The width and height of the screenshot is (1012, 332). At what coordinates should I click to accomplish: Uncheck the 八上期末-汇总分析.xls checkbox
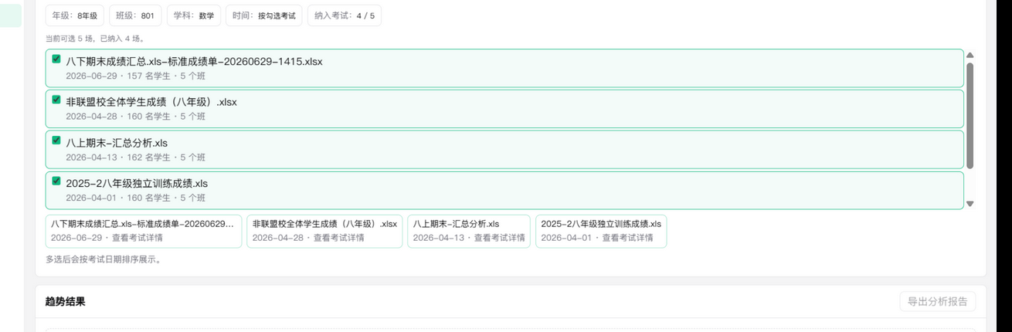[56, 141]
